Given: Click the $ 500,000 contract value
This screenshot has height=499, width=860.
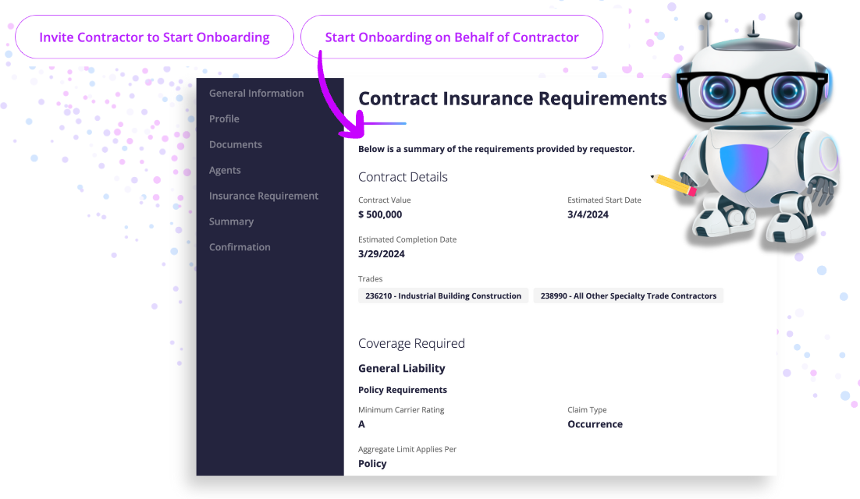Looking at the screenshot, I should pos(380,215).
